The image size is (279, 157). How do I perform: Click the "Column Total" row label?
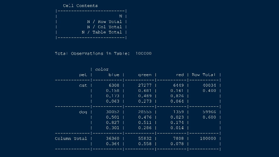tap(71, 138)
